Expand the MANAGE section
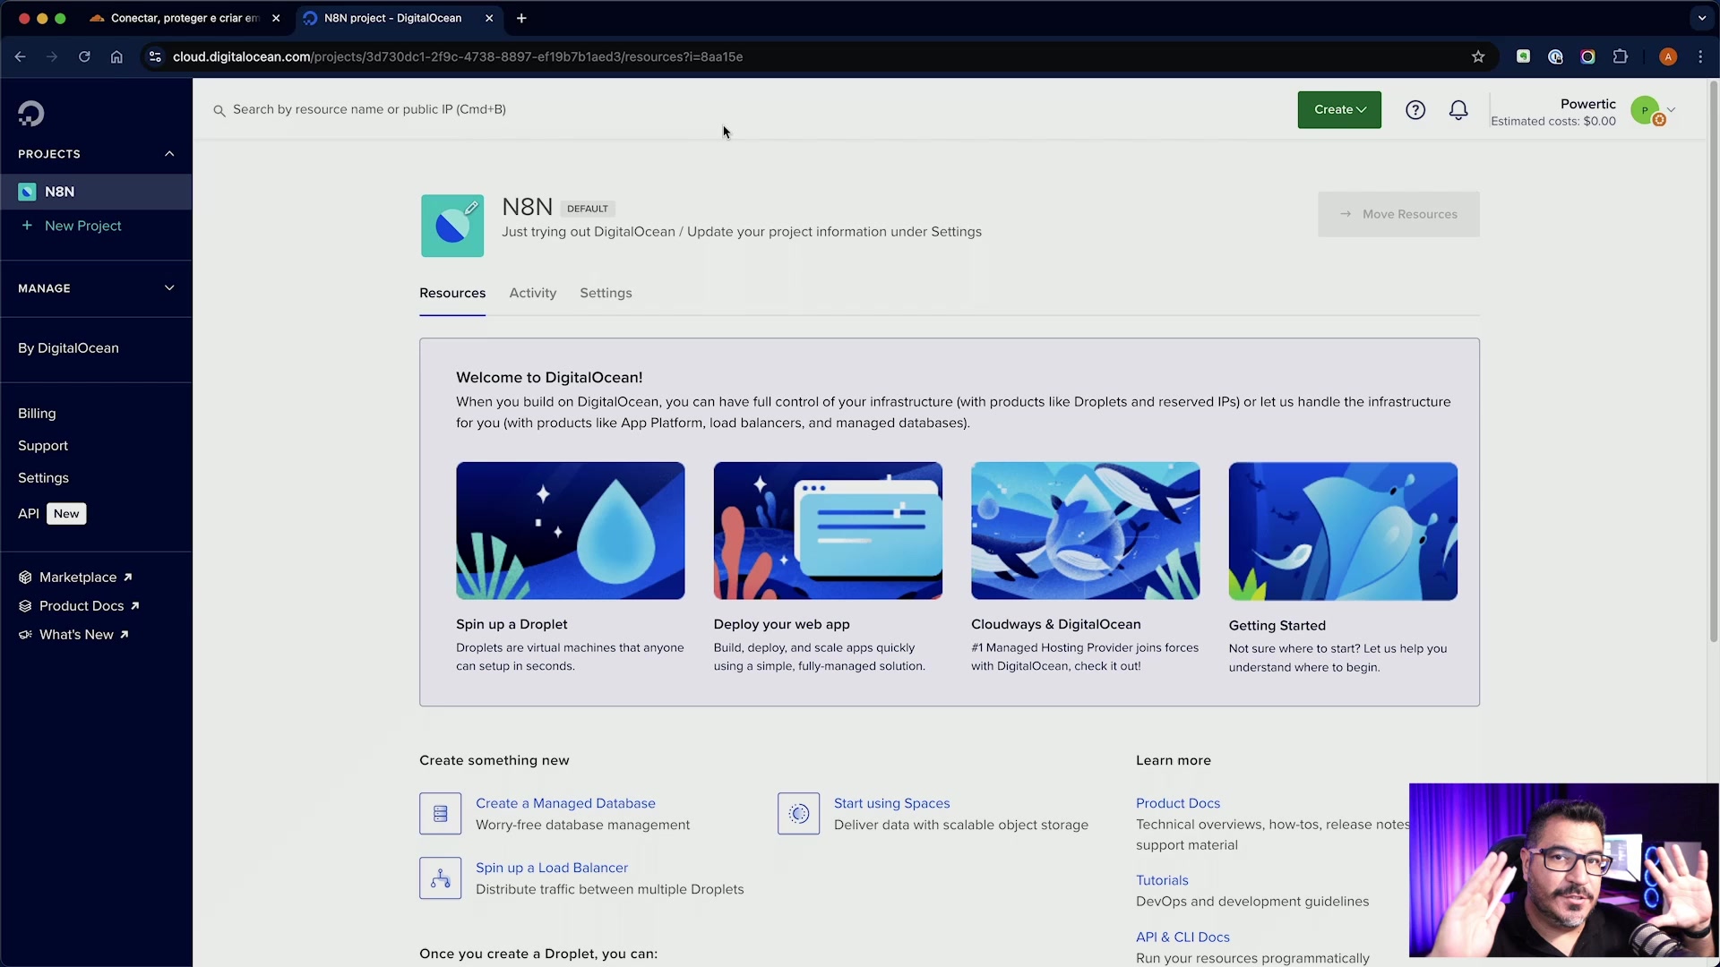The width and height of the screenshot is (1720, 967). [168, 287]
